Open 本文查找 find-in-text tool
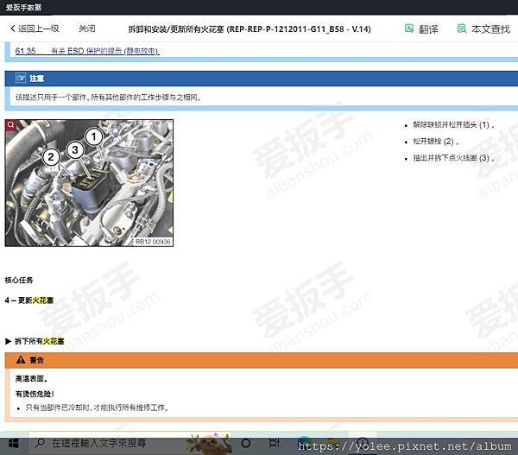Image resolution: width=518 pixels, height=455 pixels. [x=483, y=29]
